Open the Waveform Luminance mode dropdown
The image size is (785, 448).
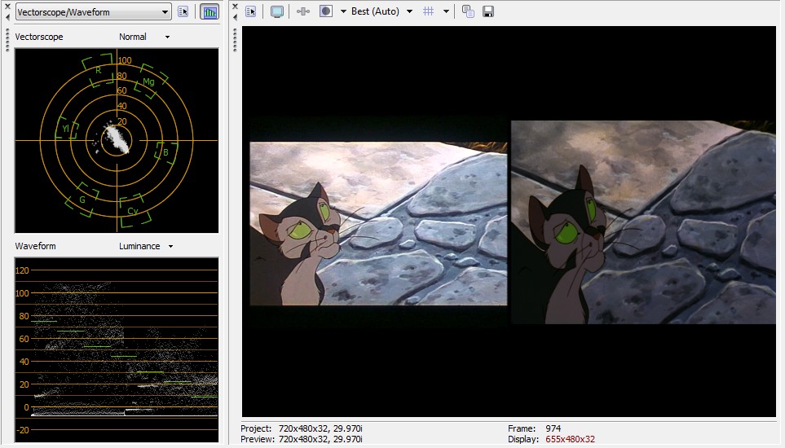pyautogui.click(x=146, y=247)
